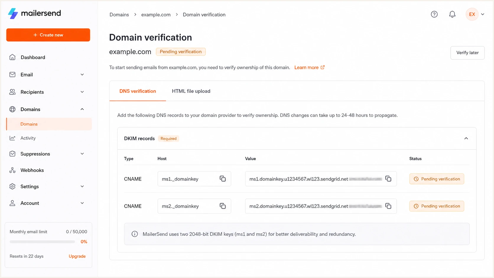Open Dashboard from the sidebar

tap(33, 57)
